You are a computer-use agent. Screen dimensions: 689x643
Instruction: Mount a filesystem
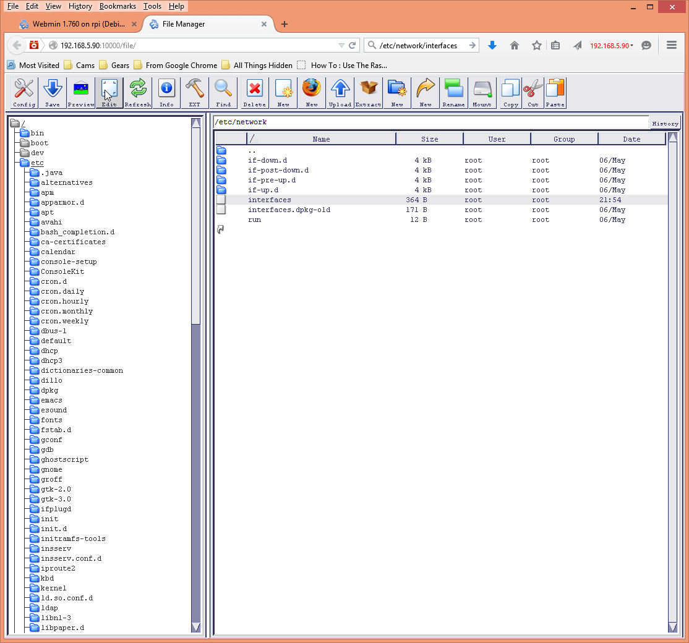click(x=482, y=92)
